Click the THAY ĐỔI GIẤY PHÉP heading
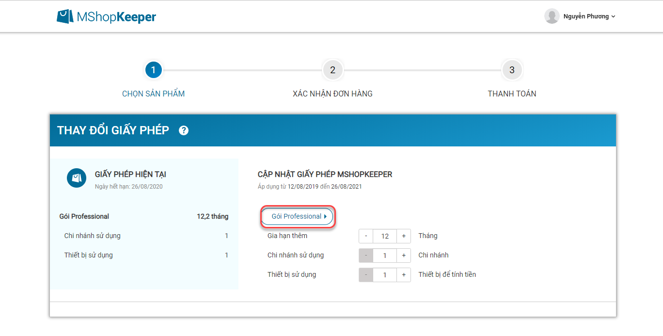 [113, 130]
